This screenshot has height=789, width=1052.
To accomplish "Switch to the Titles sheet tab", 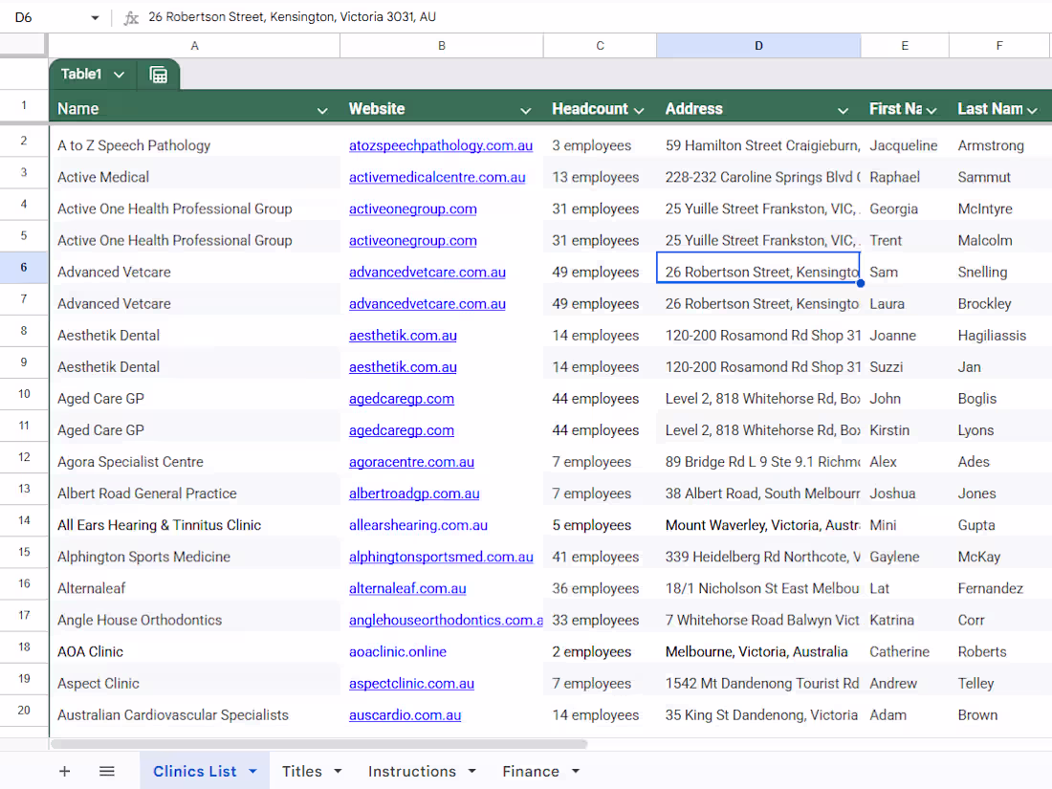I will coord(301,771).
